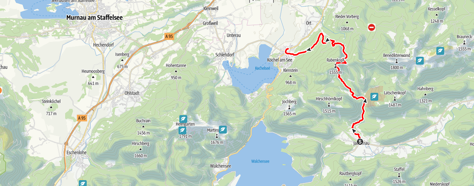Click the A 95 road shield near Hechendorf
This screenshot has width=474, height=186.
[x=169, y=36]
